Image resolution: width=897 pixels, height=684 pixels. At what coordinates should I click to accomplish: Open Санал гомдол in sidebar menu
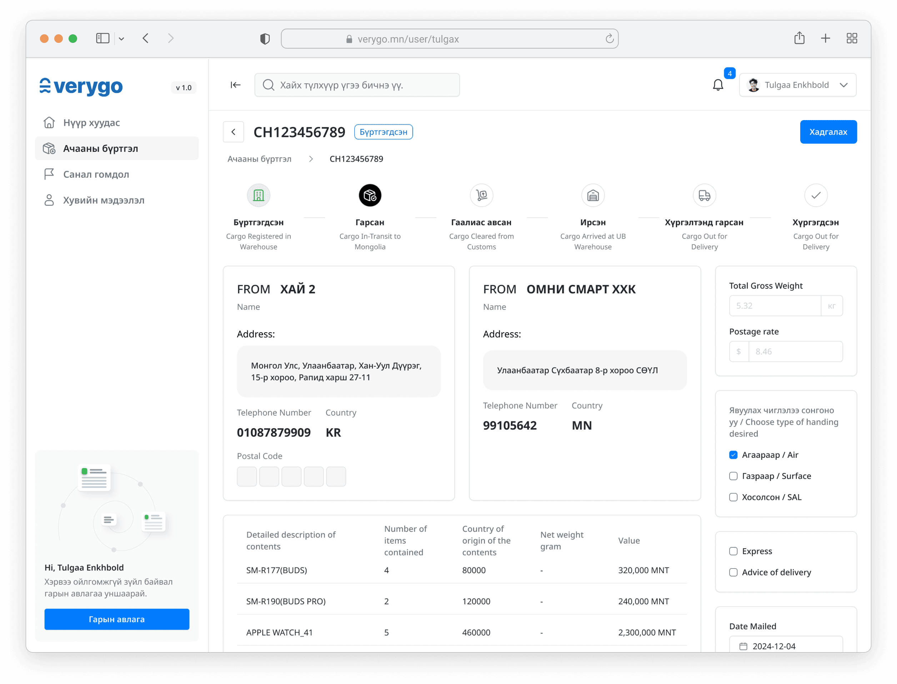coord(96,174)
